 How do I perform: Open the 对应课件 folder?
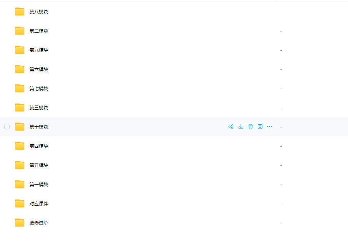tap(39, 203)
